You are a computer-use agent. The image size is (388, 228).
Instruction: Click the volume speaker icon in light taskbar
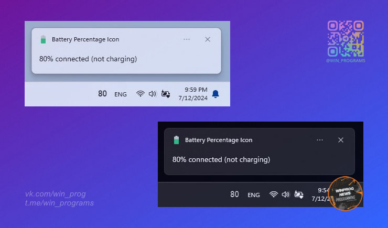(153, 94)
